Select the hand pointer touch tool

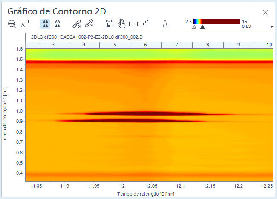click(x=121, y=24)
